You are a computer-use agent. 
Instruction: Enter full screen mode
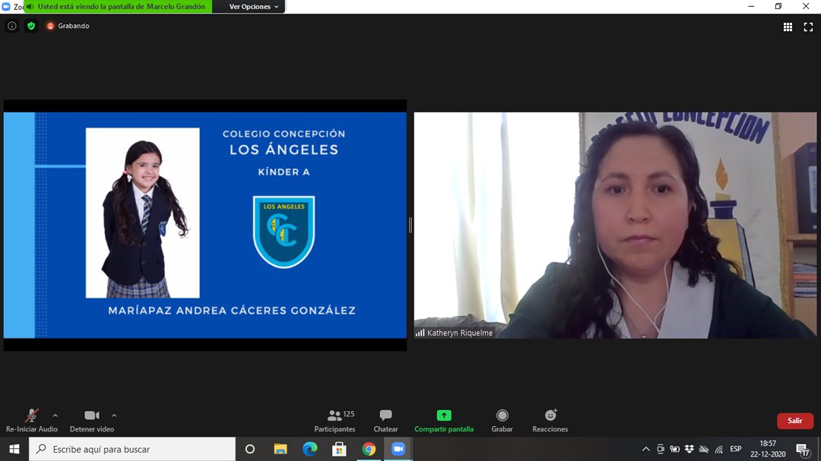point(808,27)
